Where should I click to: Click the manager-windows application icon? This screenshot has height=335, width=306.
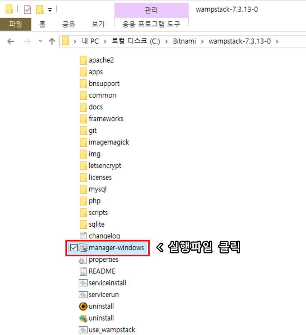pyautogui.click(x=83, y=248)
